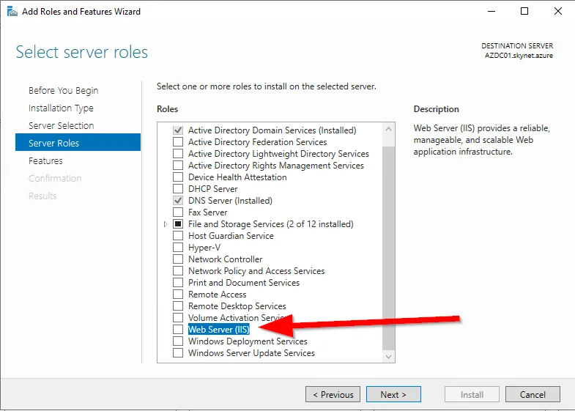Click the Device Health Attestation role name

237,177
